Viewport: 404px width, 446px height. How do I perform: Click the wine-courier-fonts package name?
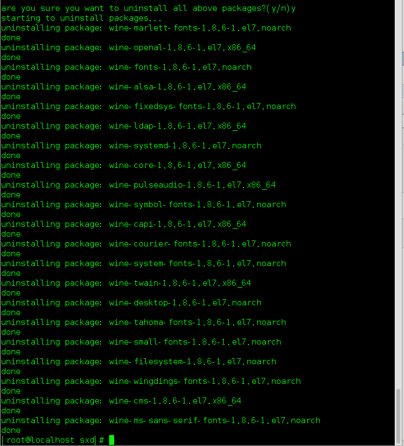click(200, 244)
